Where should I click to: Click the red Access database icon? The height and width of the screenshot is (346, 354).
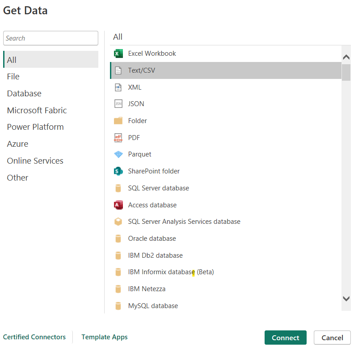click(x=118, y=205)
